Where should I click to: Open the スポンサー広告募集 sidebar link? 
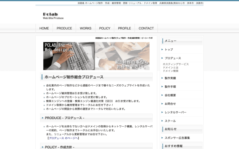coord(177,138)
